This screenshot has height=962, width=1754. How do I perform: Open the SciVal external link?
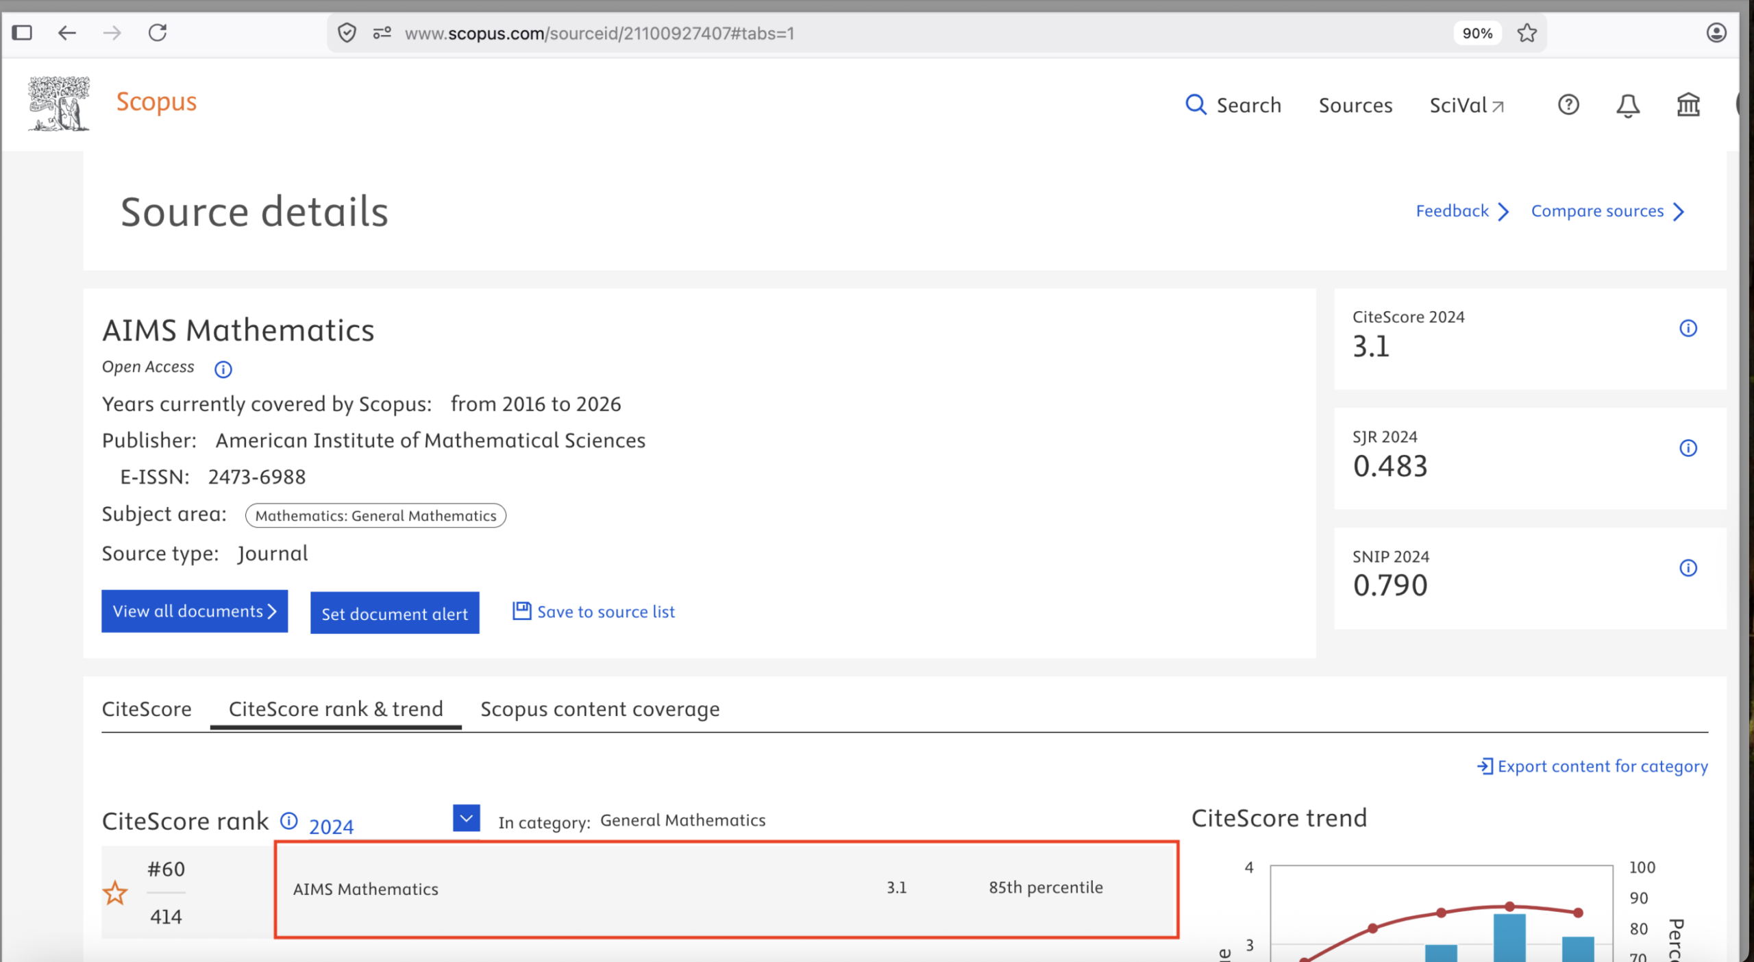1466,106
